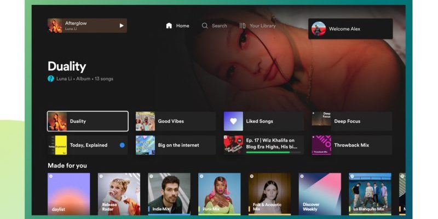438x219 pixels.
Task: Click the Spotify logo on the daylist card
Action: coord(51,176)
